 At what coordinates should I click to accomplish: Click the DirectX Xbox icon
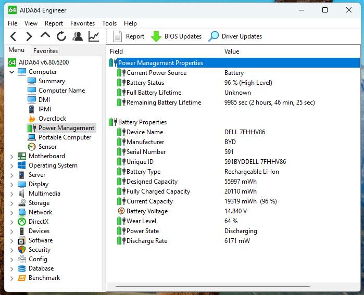[22, 222]
